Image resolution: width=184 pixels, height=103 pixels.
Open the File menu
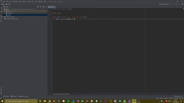pyautogui.click(x=4, y=1)
